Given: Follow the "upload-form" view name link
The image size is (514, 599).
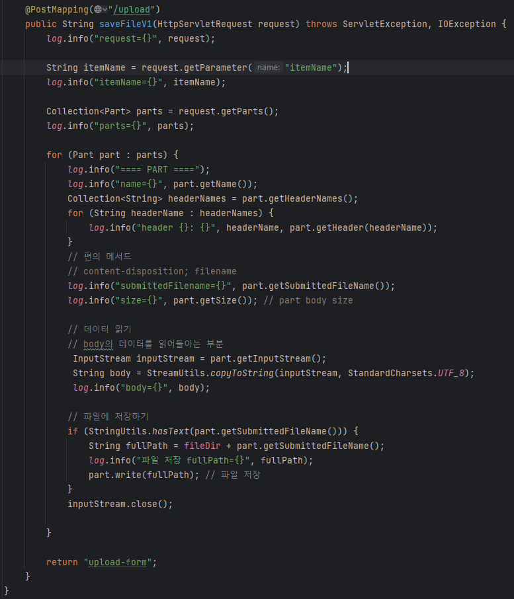Looking at the screenshot, I should click(118, 563).
